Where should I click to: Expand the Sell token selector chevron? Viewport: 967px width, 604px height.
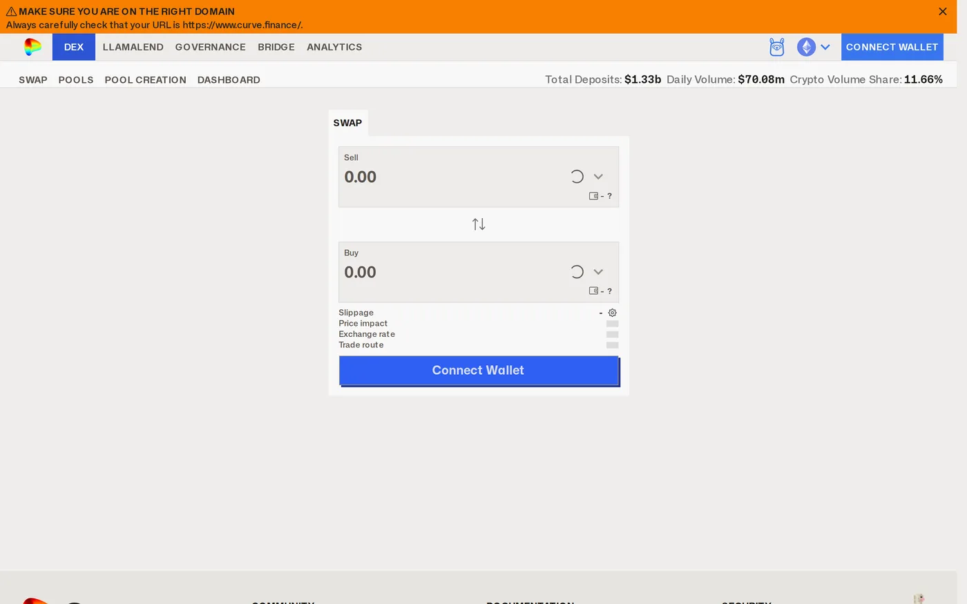(x=598, y=177)
